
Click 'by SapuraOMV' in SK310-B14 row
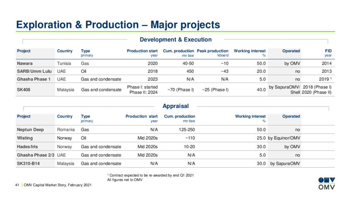(x=285, y=163)
